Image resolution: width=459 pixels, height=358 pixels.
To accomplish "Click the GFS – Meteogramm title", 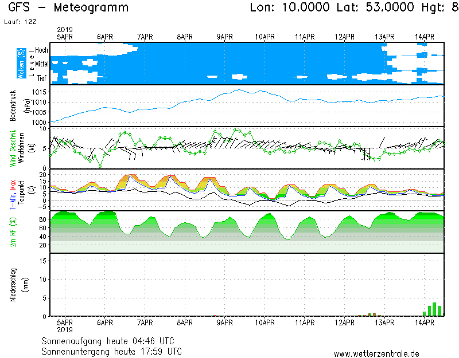I will (68, 8).
